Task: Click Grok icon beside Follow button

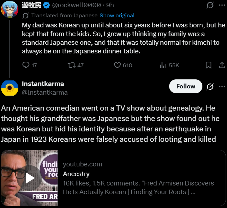Action: point(210,86)
